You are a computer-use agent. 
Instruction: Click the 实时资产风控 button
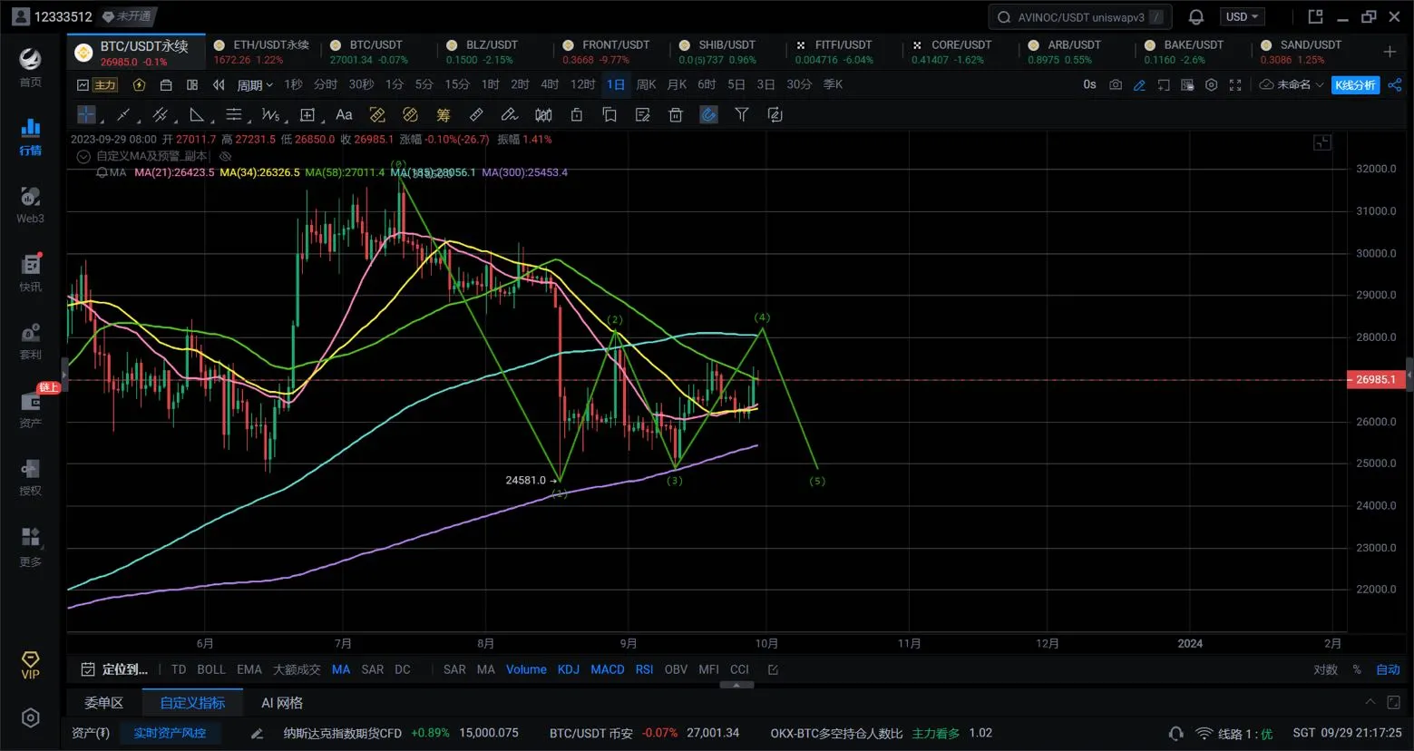tap(170, 733)
